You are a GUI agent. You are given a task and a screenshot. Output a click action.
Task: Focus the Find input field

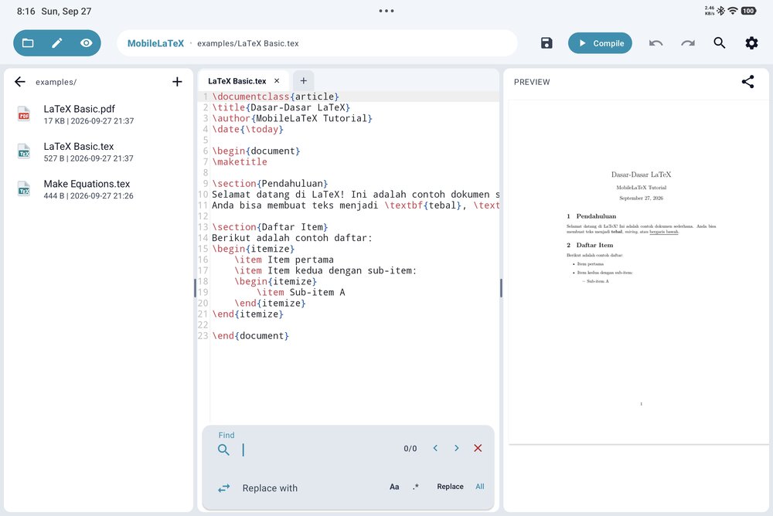pyautogui.click(x=318, y=449)
